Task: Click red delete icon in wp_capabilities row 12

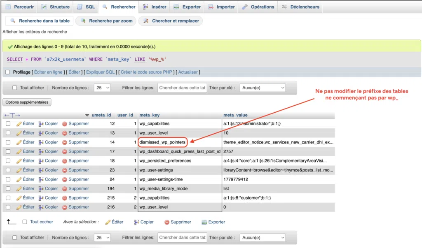Action: pos(65,124)
